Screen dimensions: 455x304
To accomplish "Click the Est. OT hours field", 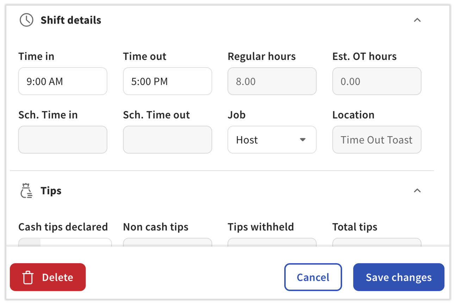I will (x=376, y=81).
